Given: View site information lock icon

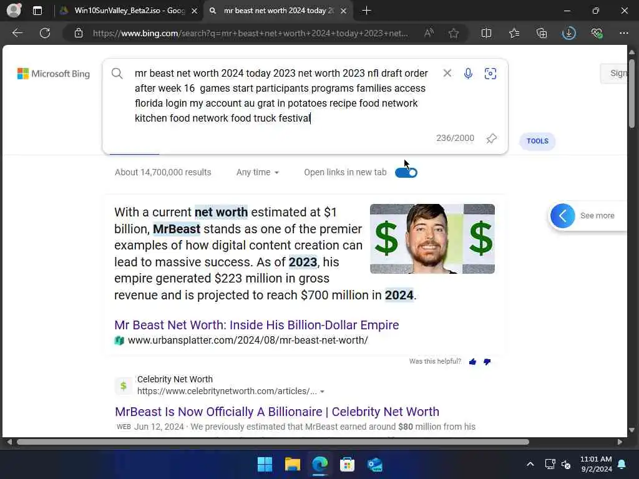Looking at the screenshot, I should pos(79,33).
